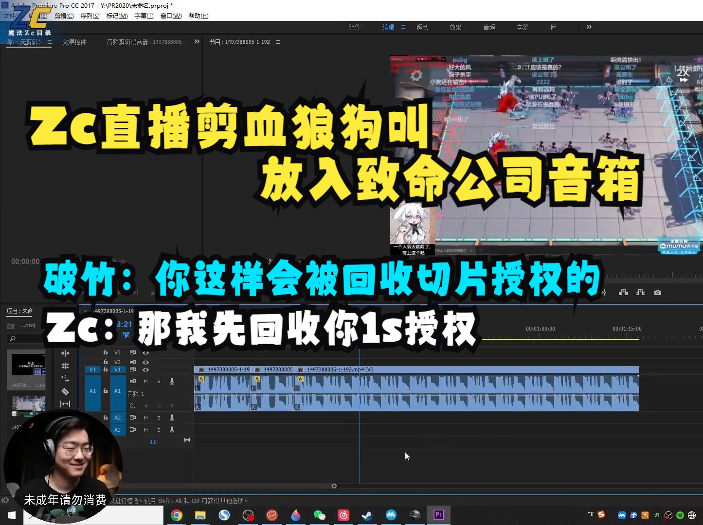Toggle sync lock on track V3
This screenshot has width=703, height=525.
[132, 352]
